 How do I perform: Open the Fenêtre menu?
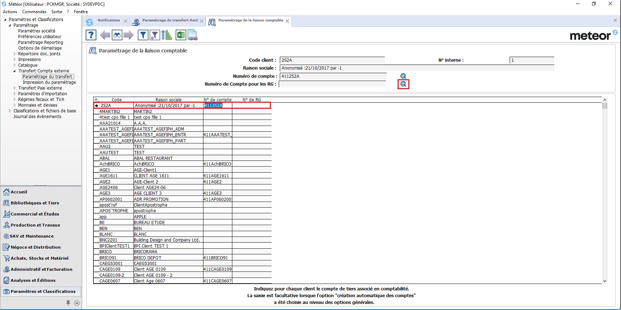click(x=81, y=12)
